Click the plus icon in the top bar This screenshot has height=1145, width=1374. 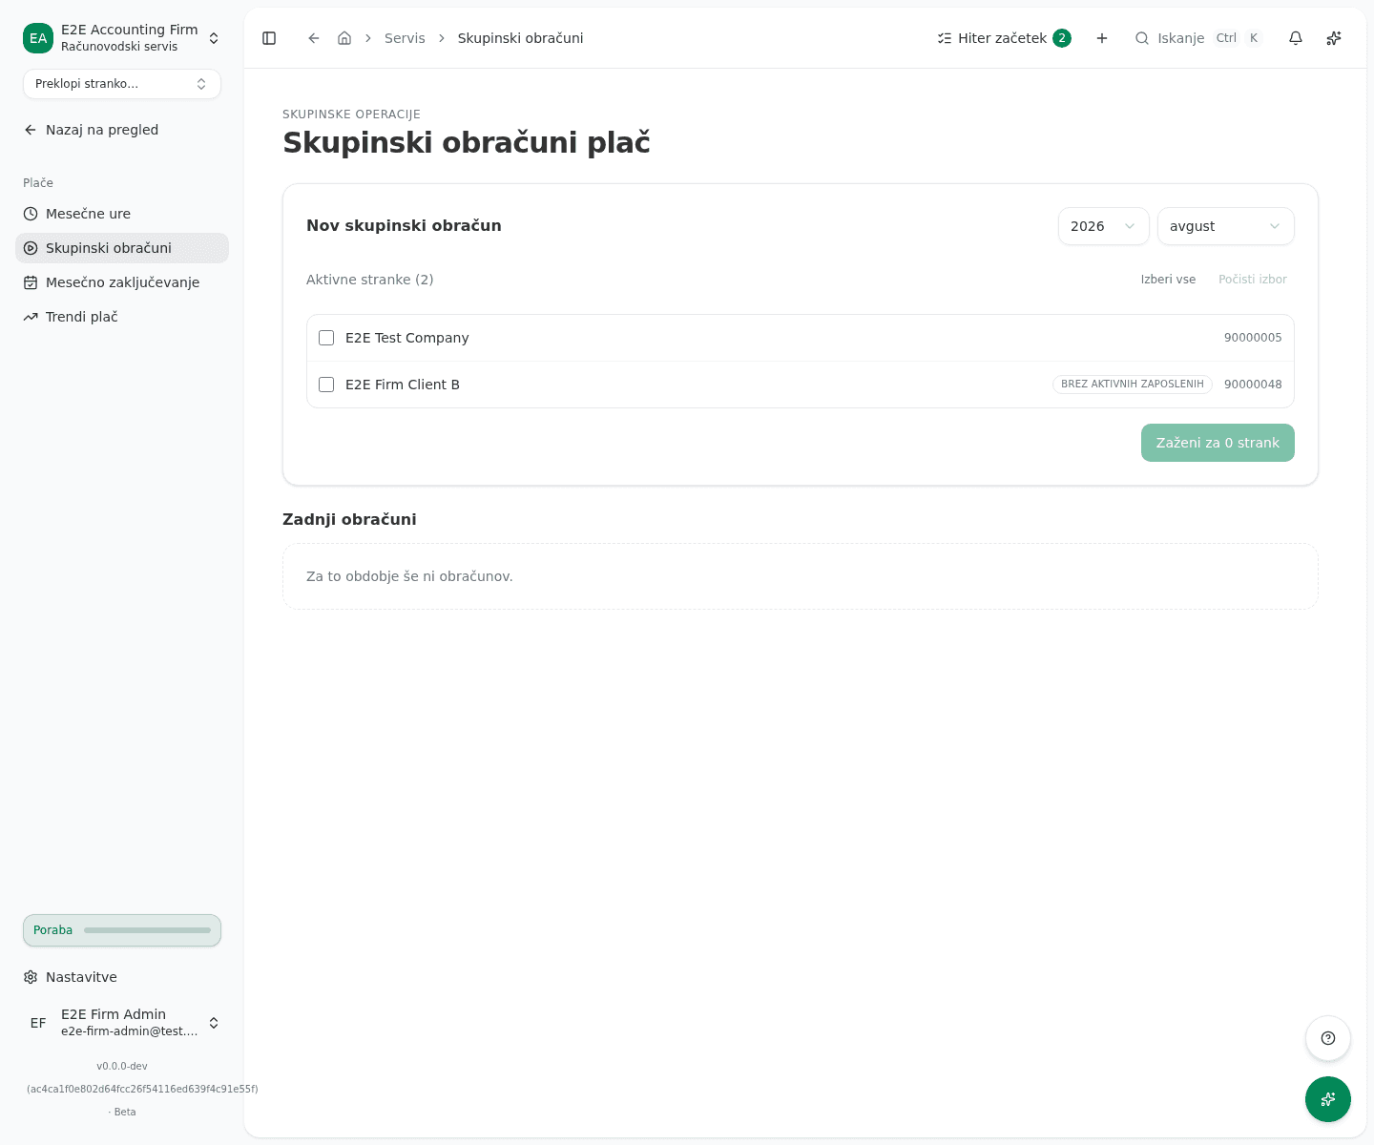coord(1102,38)
